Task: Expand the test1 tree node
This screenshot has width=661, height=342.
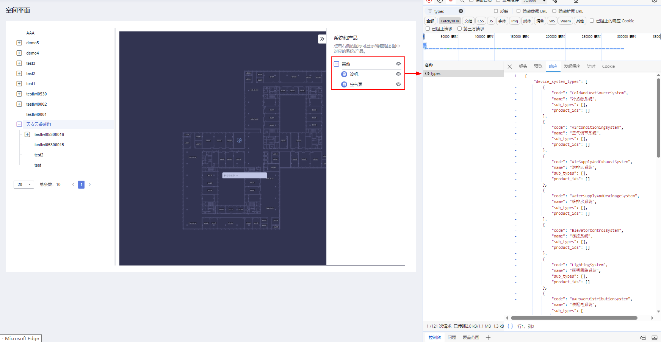Action: click(x=19, y=84)
